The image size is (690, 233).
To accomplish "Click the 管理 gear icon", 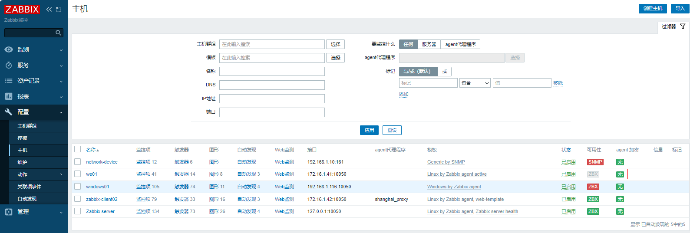I will (x=9, y=212).
